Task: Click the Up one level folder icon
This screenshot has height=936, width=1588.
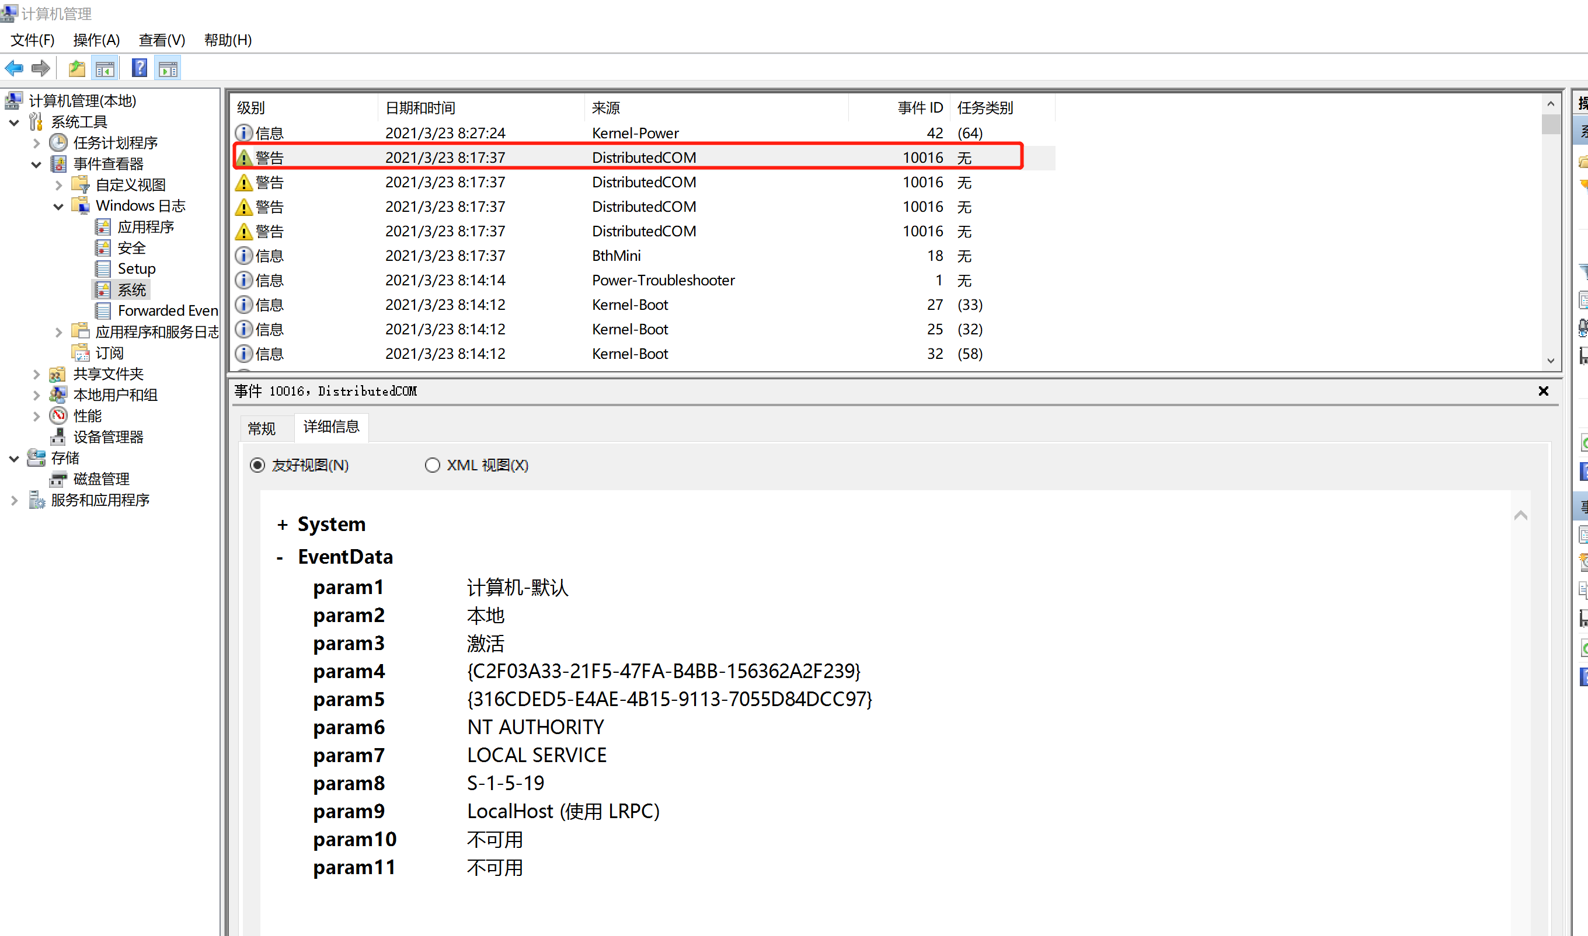Action: coord(77,68)
